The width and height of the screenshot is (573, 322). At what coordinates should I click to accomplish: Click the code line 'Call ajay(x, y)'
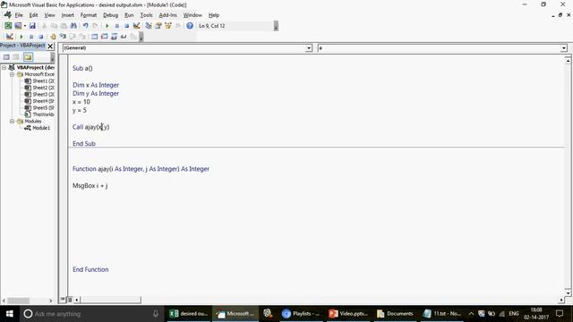click(x=91, y=127)
